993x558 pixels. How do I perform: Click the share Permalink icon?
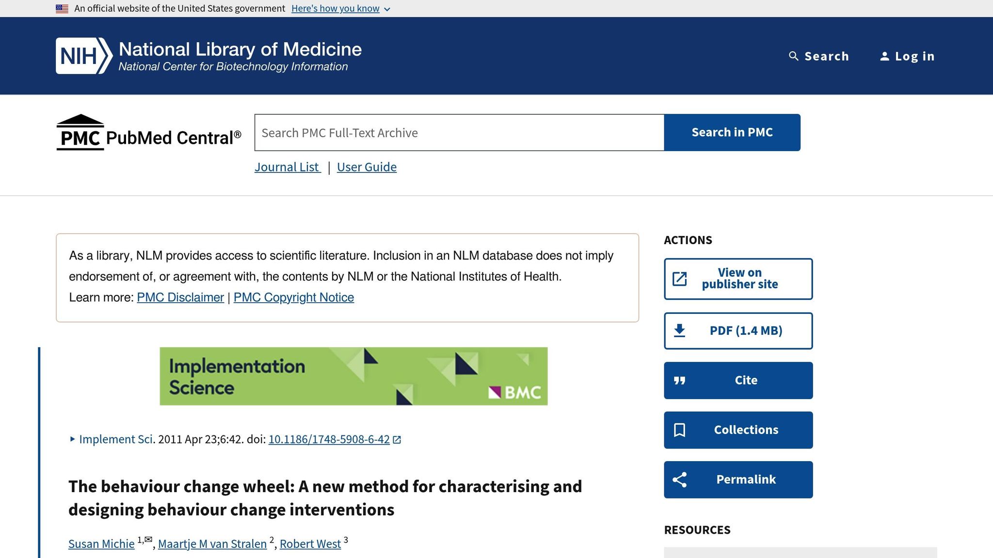(680, 480)
